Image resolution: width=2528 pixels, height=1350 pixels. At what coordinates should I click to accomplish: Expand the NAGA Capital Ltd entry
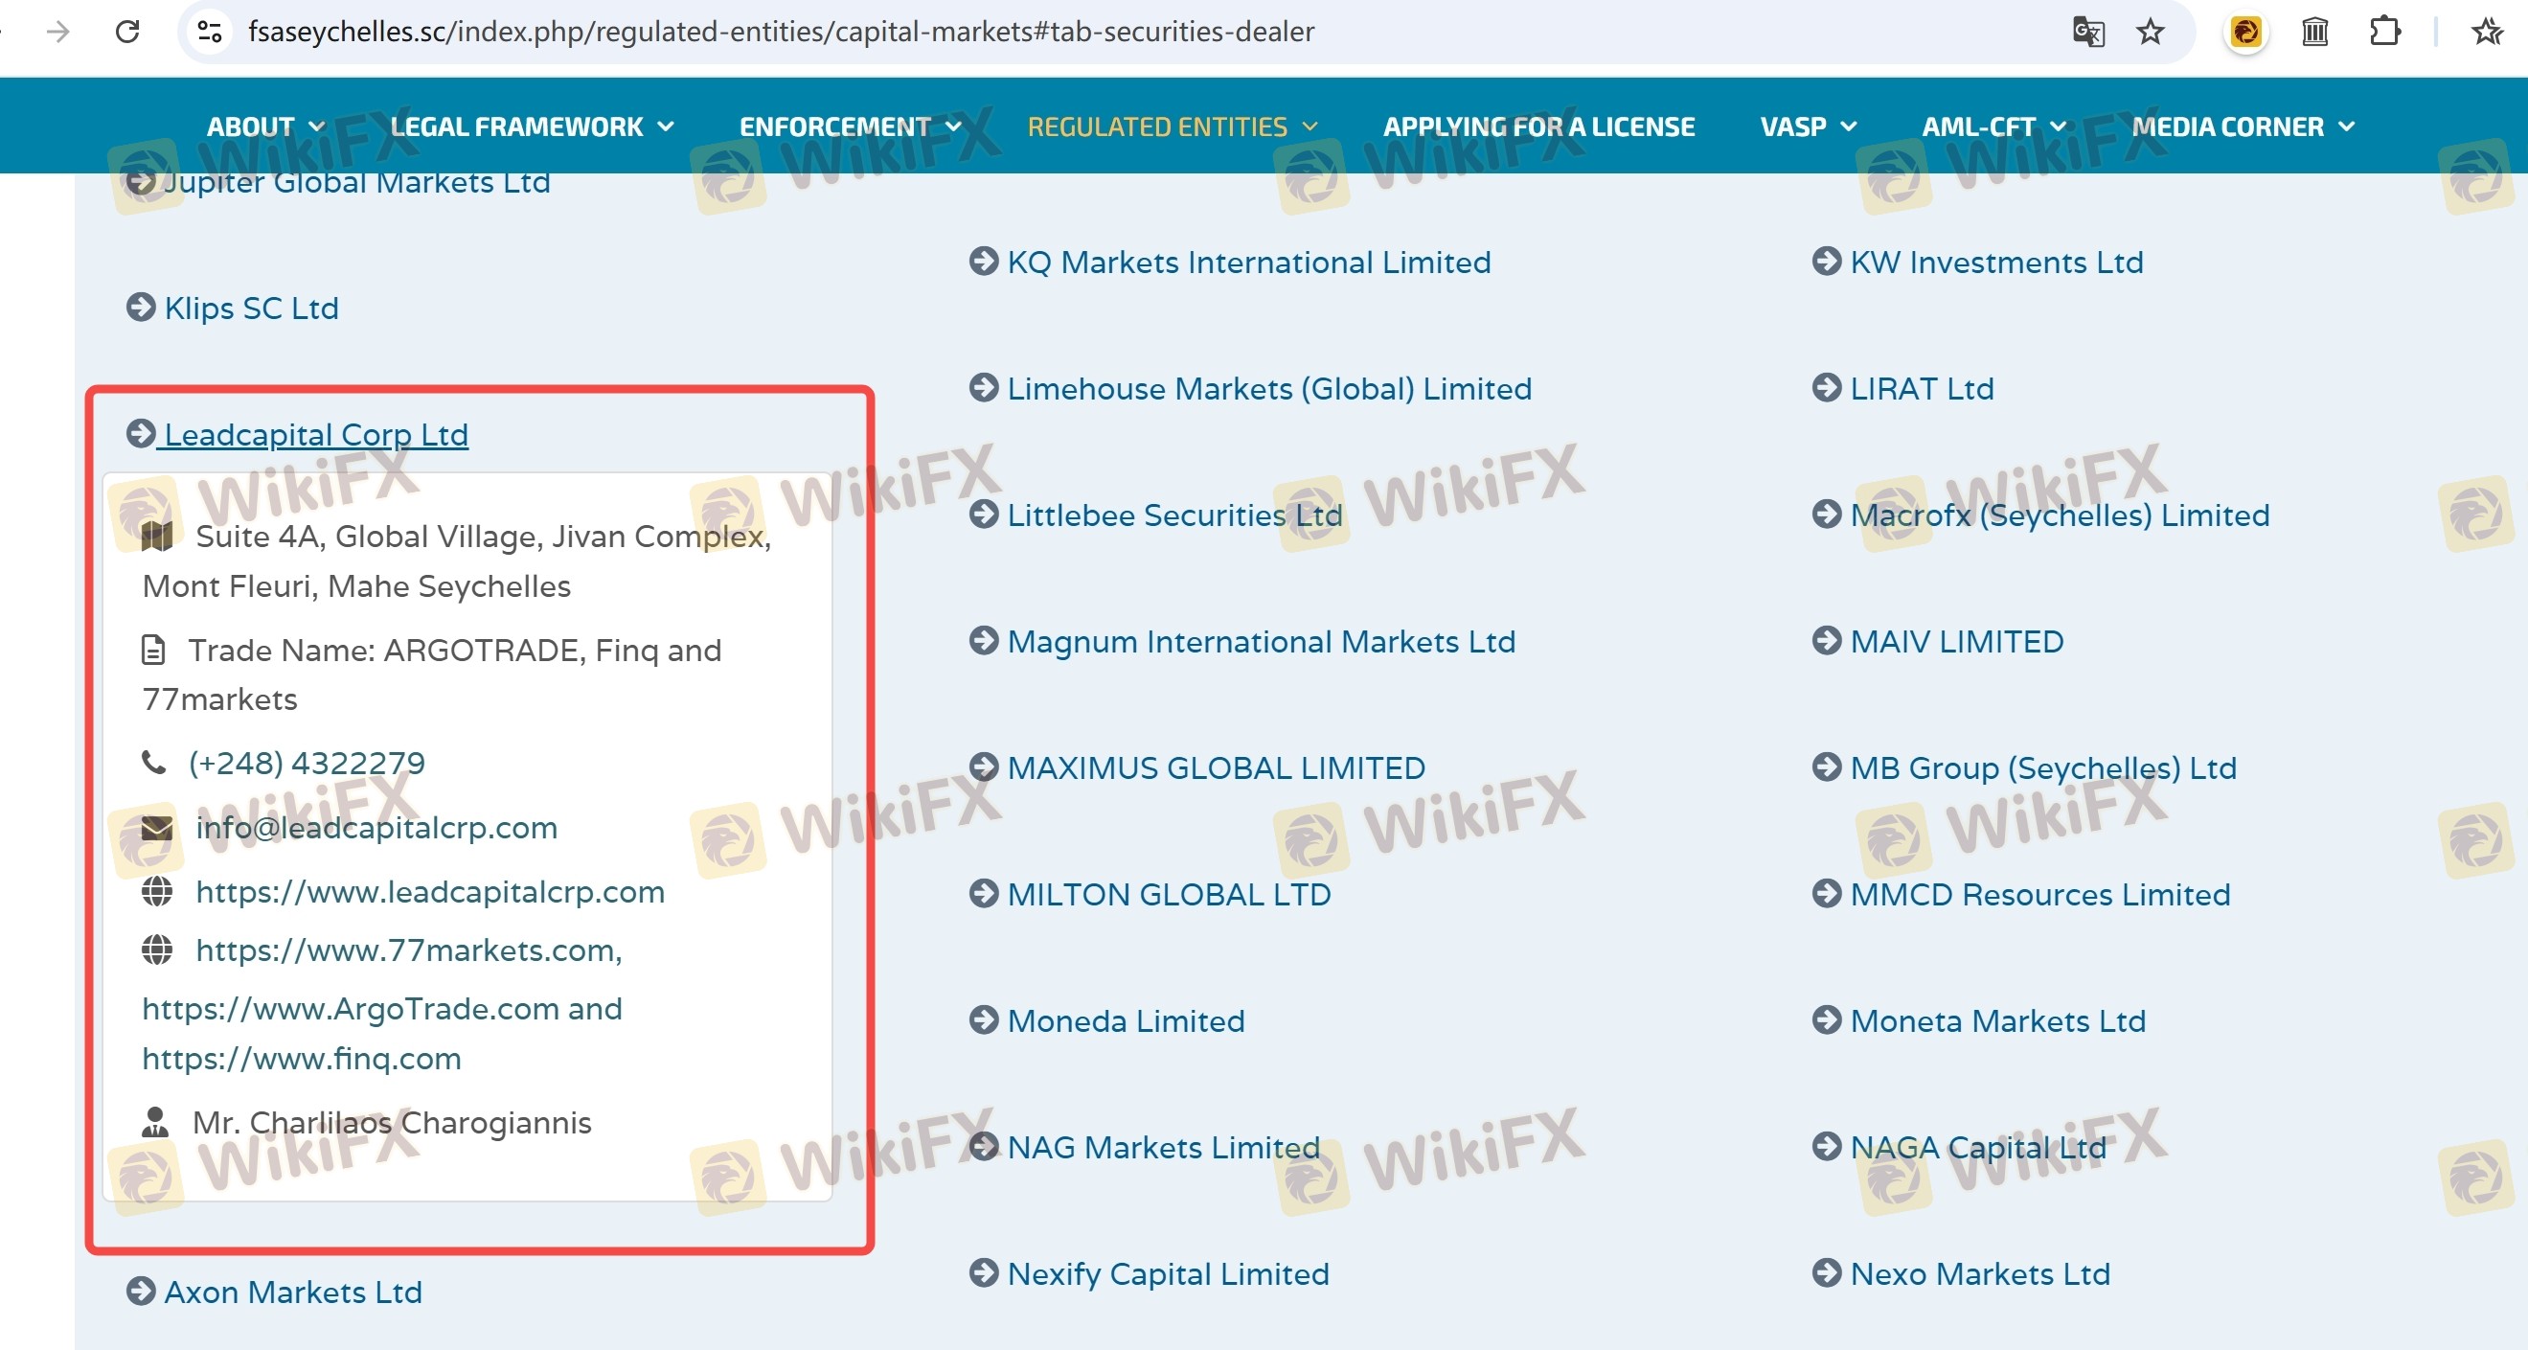coord(1976,1147)
